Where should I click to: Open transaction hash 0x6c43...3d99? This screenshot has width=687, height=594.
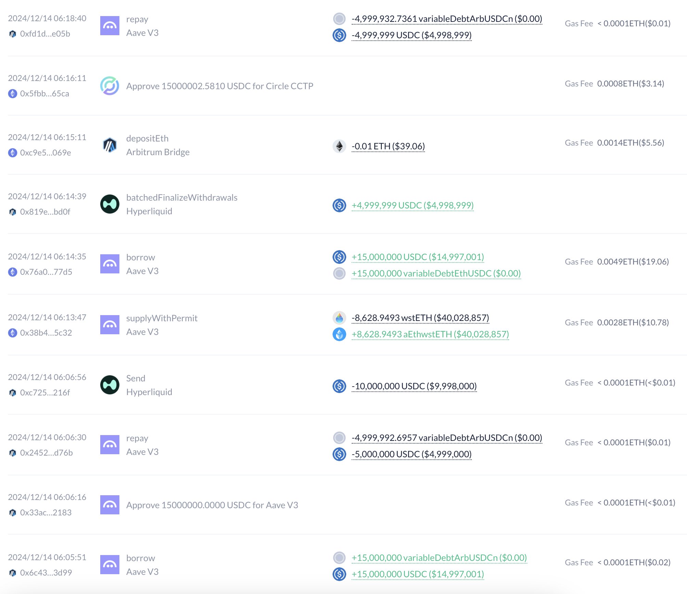coord(46,573)
